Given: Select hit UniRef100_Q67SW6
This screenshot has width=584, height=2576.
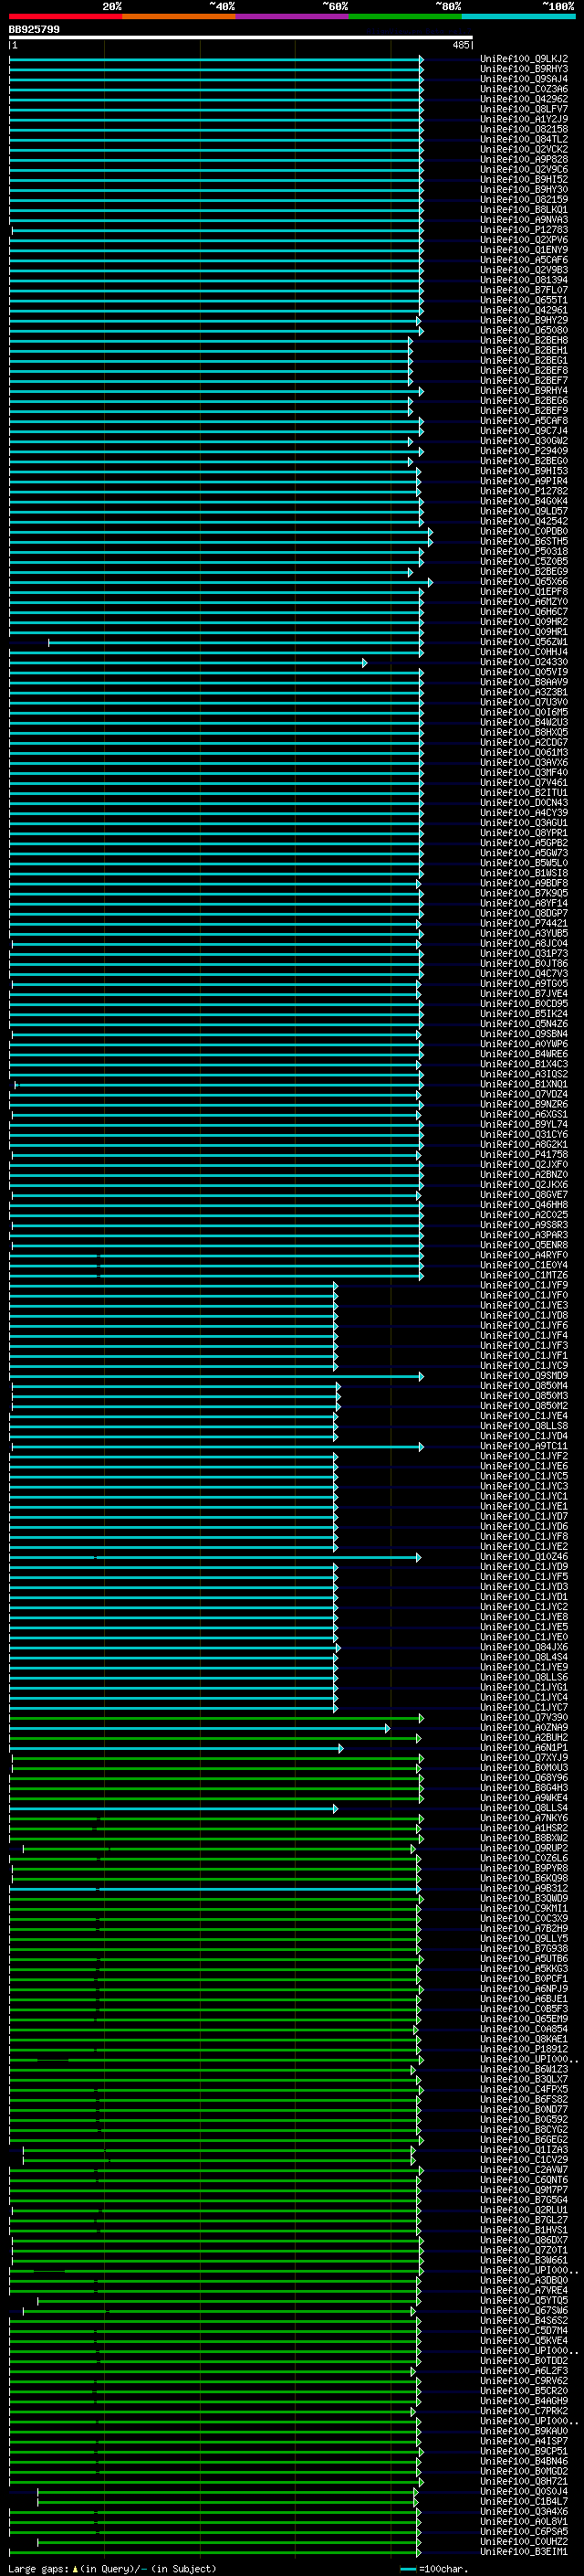Looking at the screenshot, I should (x=524, y=2310).
